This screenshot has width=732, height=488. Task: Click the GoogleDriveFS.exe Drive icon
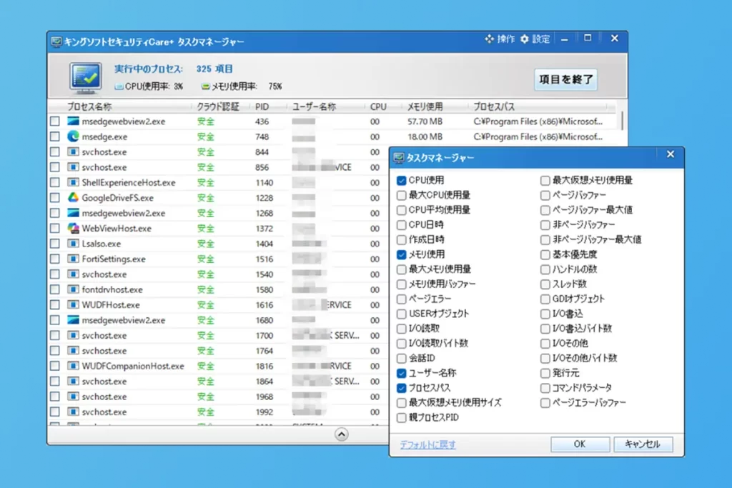(x=74, y=197)
